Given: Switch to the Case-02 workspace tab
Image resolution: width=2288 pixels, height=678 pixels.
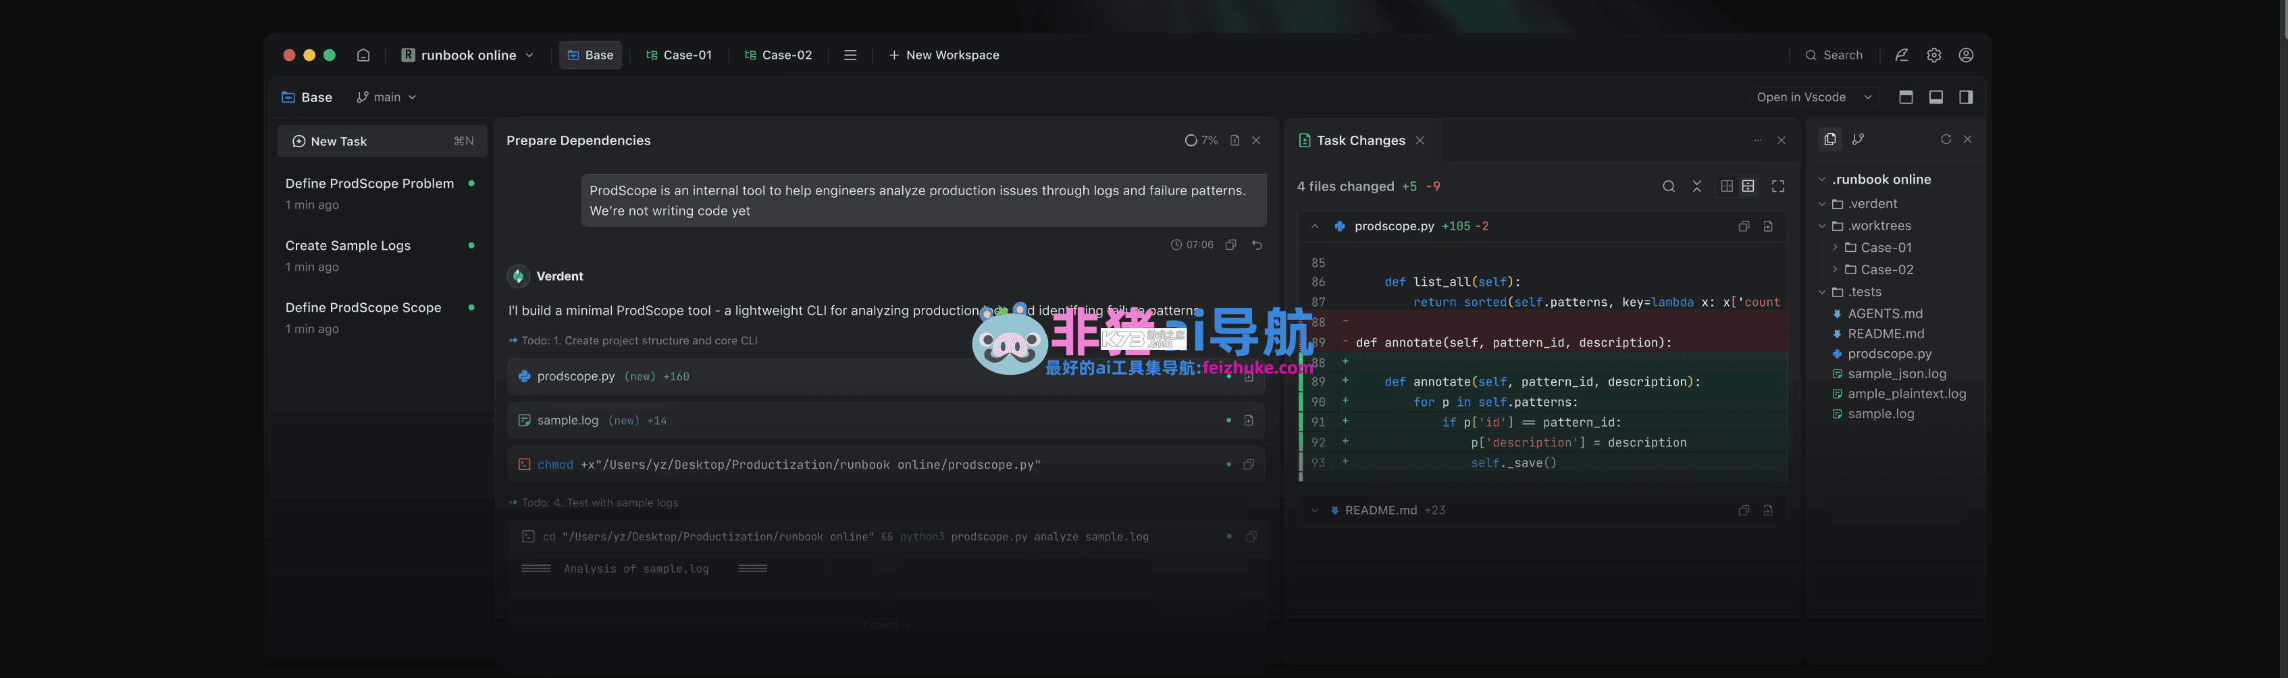Looking at the screenshot, I should 778,55.
